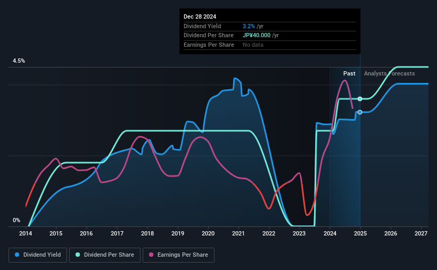Click the Dec 28 2024 tooltip date header
This screenshot has width=437, height=270.
click(x=200, y=16)
